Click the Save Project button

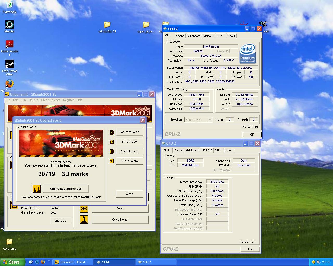tap(129, 142)
